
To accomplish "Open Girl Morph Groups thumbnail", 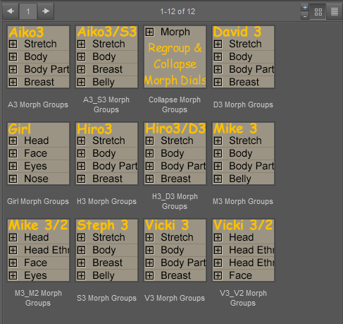I will pyautogui.click(x=39, y=153).
